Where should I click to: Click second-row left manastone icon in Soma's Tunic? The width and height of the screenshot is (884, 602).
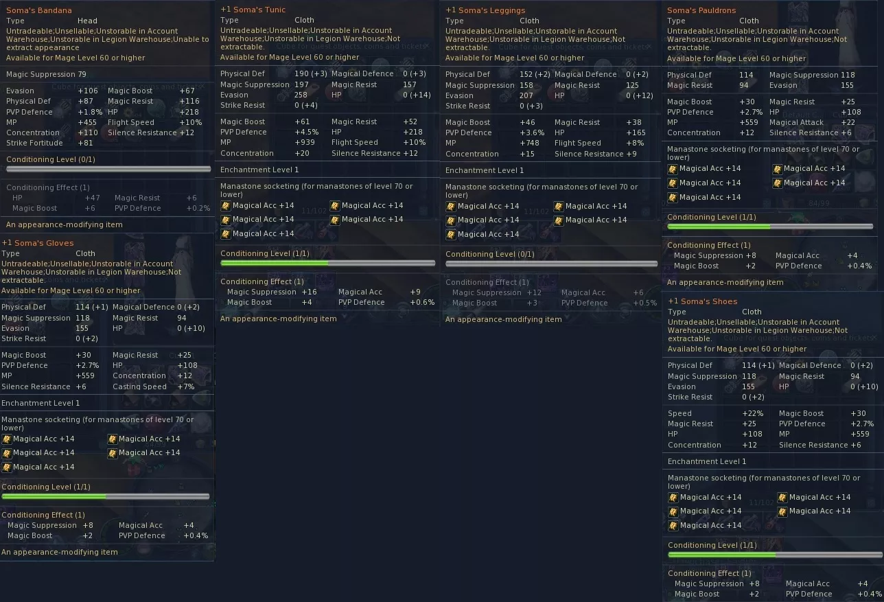point(226,220)
